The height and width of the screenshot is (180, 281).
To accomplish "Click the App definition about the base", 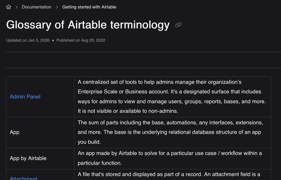I will tap(170, 132).
